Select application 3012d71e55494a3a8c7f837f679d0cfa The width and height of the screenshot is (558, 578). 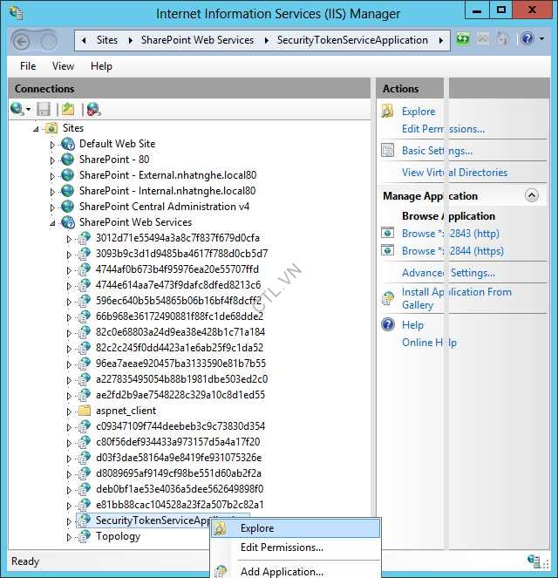click(x=178, y=238)
